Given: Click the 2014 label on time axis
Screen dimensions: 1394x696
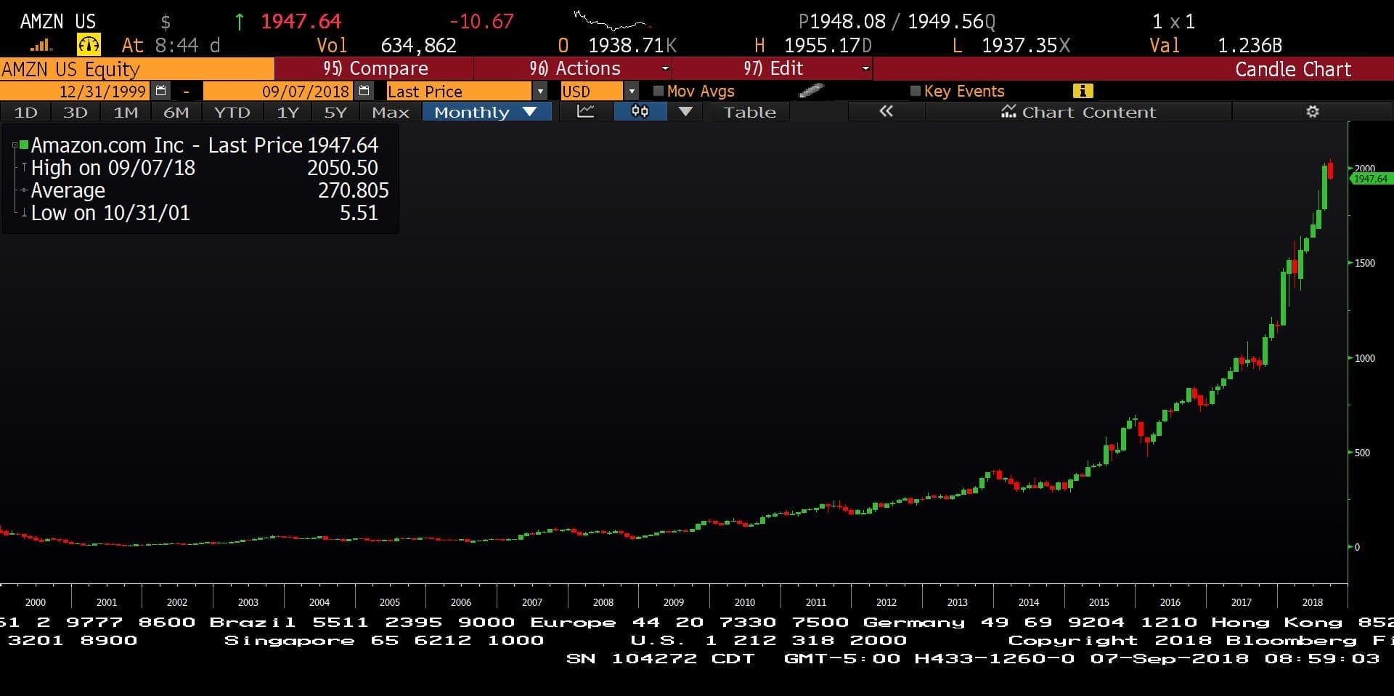Looking at the screenshot, I should (1028, 602).
